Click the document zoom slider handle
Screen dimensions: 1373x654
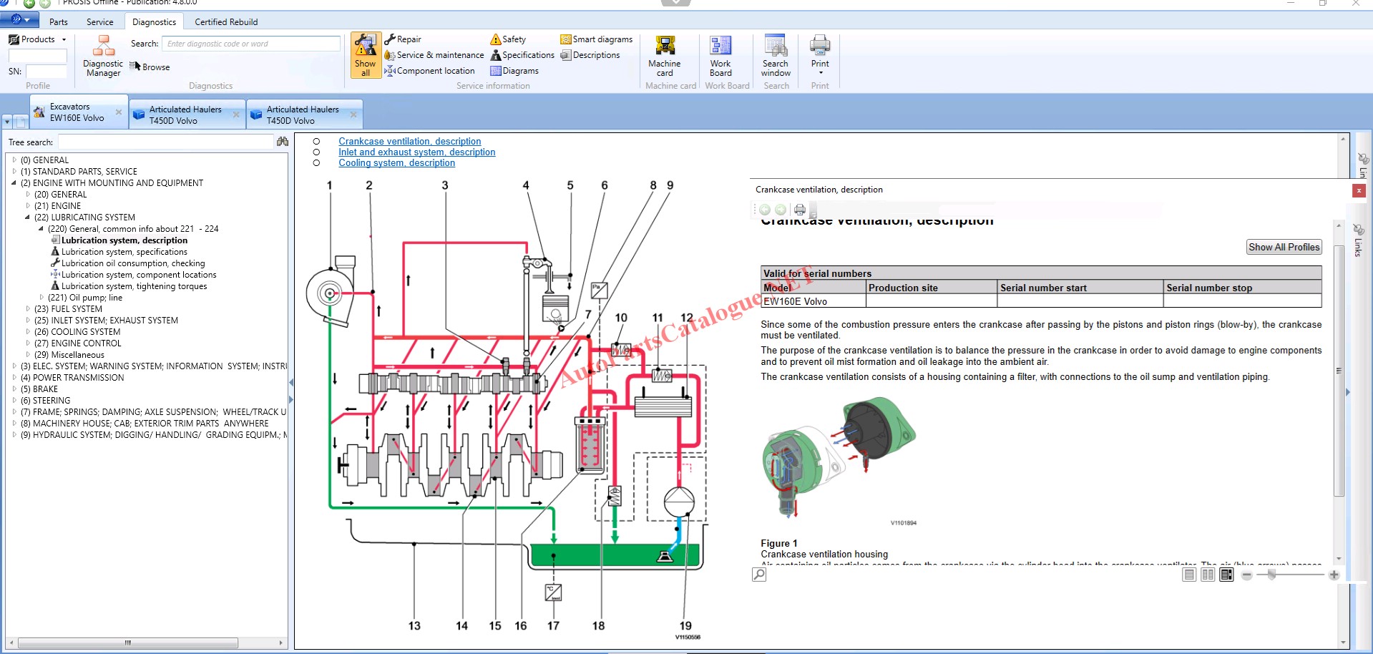(x=1271, y=575)
